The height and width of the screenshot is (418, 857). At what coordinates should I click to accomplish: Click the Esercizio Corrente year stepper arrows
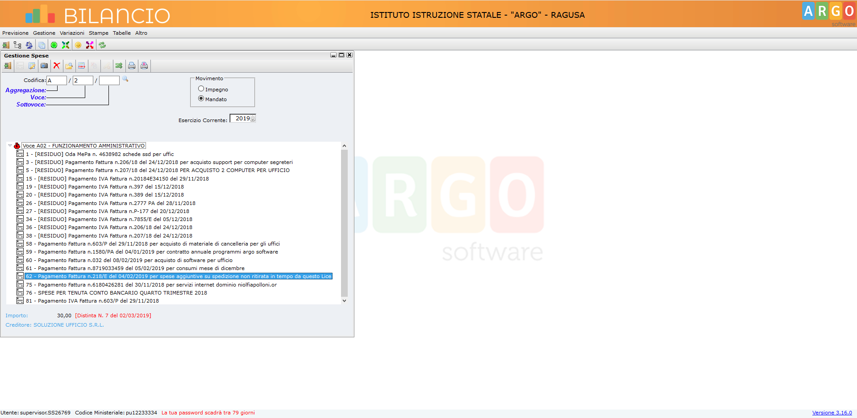coord(253,119)
